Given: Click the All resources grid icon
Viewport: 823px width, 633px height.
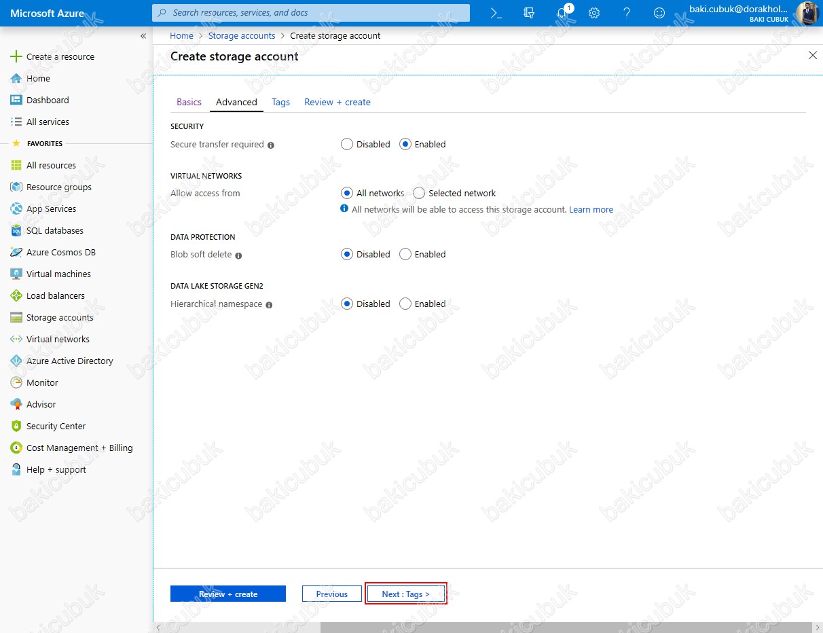Looking at the screenshot, I should 16,165.
